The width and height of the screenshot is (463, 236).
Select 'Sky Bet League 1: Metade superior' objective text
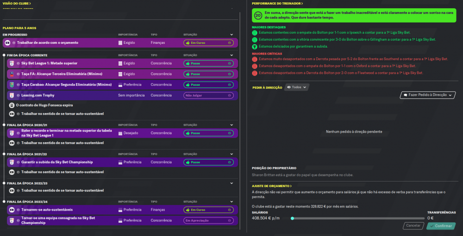(x=50, y=63)
